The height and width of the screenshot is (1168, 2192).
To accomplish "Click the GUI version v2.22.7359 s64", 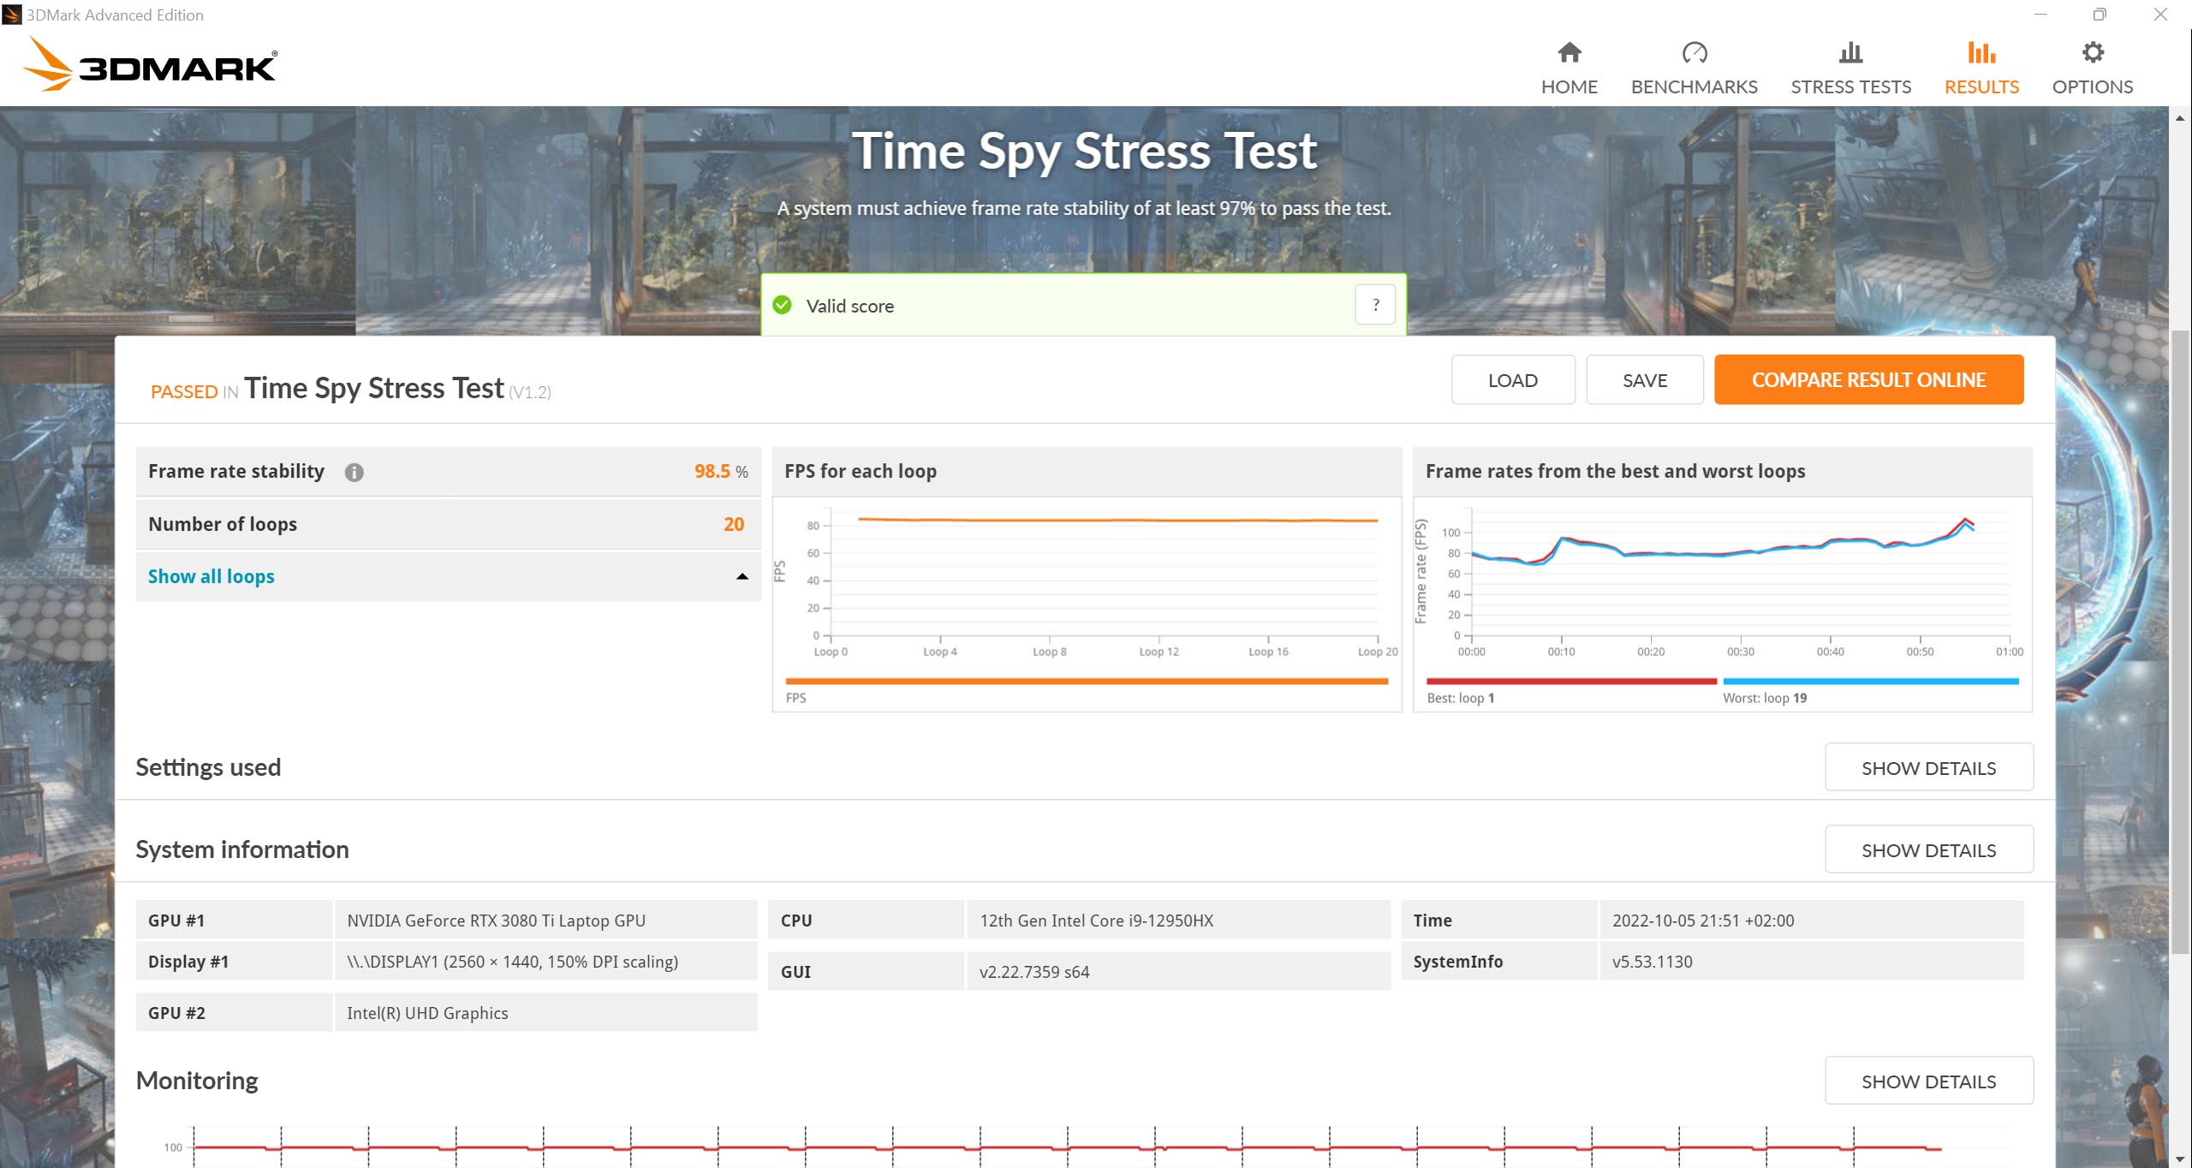I will (1034, 972).
